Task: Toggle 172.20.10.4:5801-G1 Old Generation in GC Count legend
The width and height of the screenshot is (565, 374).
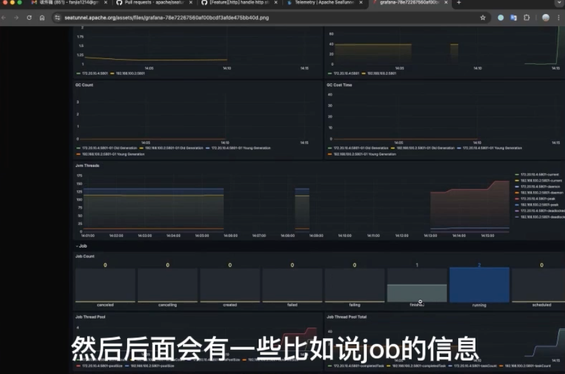Action: coord(109,148)
